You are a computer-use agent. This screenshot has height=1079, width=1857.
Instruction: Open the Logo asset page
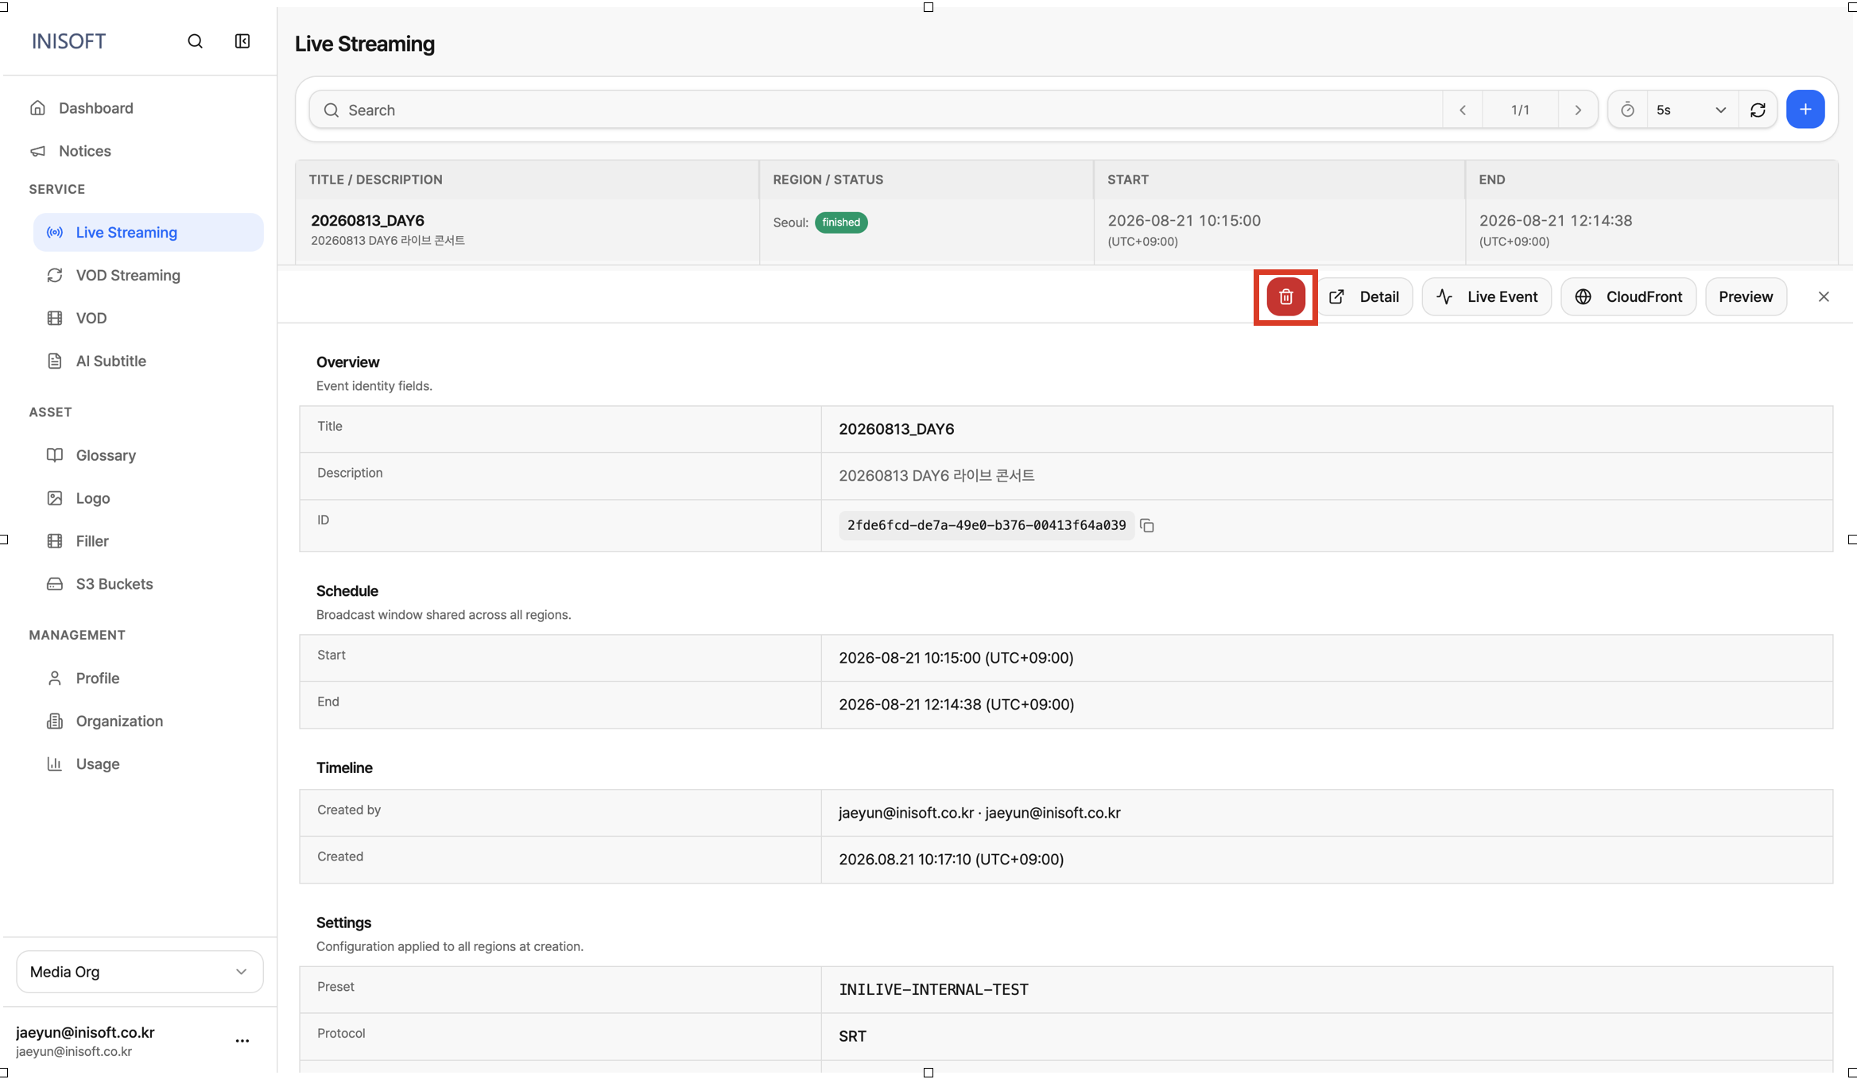(x=149, y=498)
